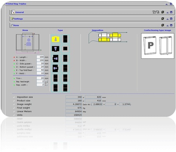Screen dimensions: 176x152
Task: Click the A - Length value field
Action: pyautogui.click(x=40, y=57)
